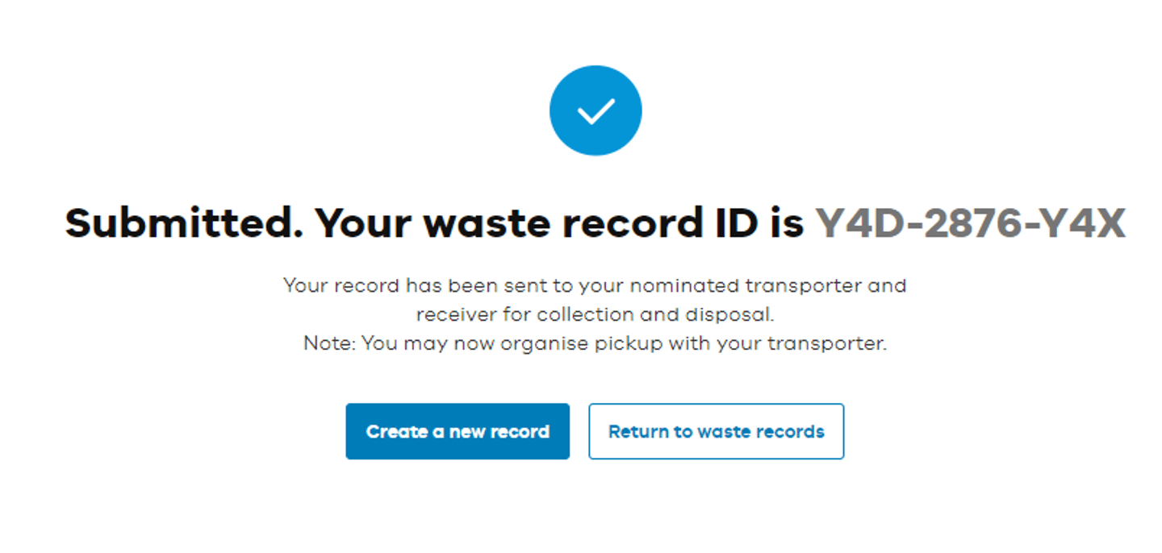Select the success indicator above the heading
The image size is (1162, 553).
(x=595, y=110)
